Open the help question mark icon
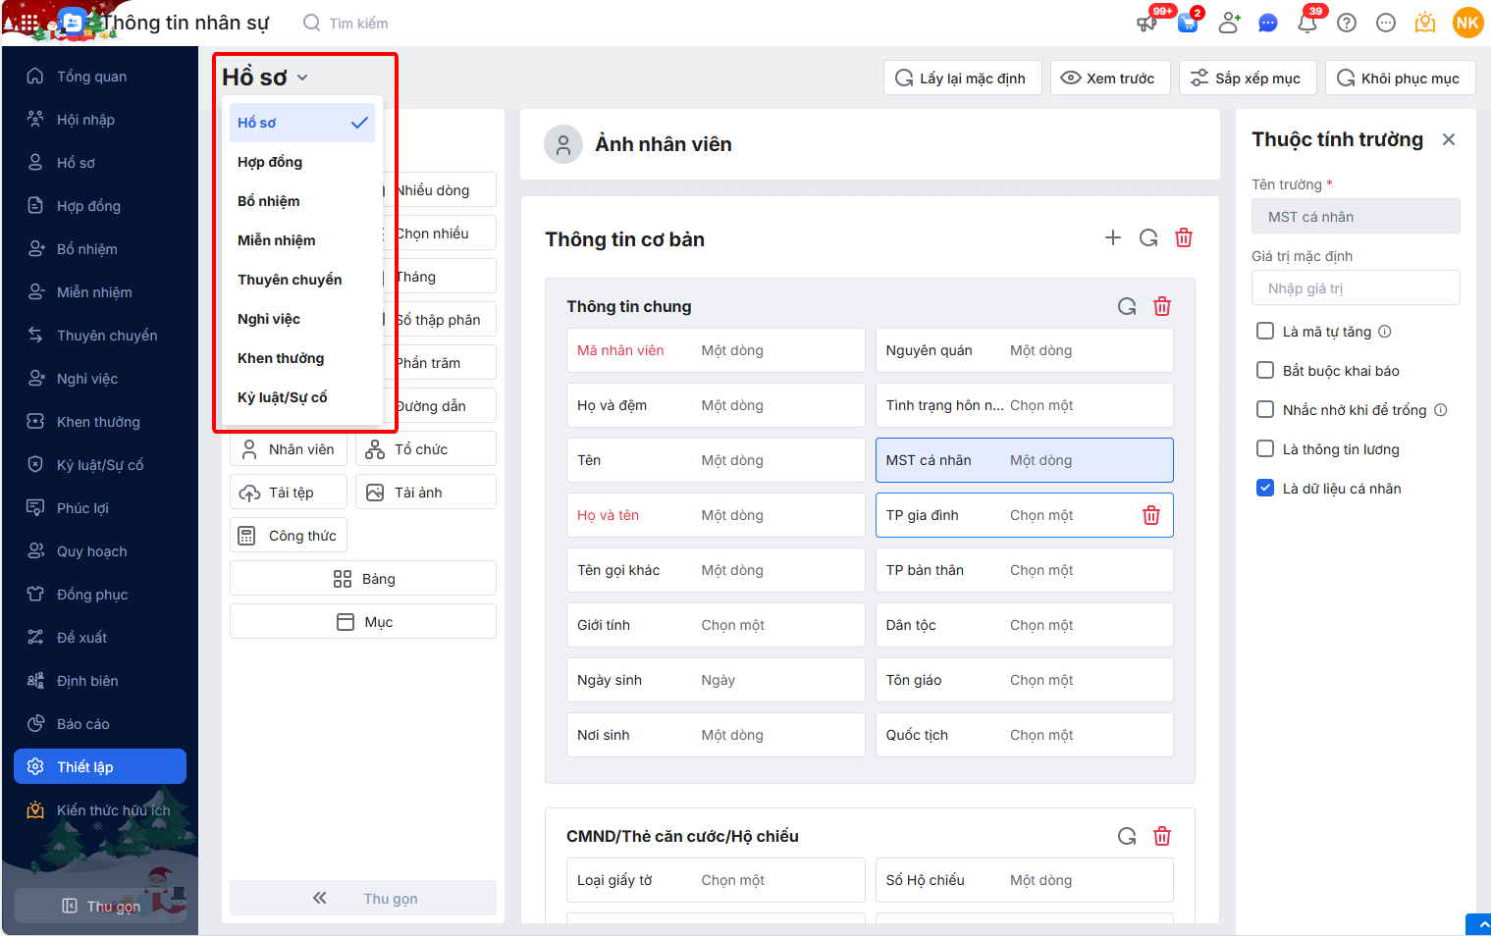 click(1347, 23)
